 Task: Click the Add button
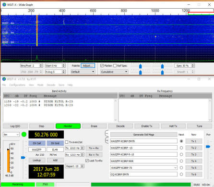click(55, 160)
